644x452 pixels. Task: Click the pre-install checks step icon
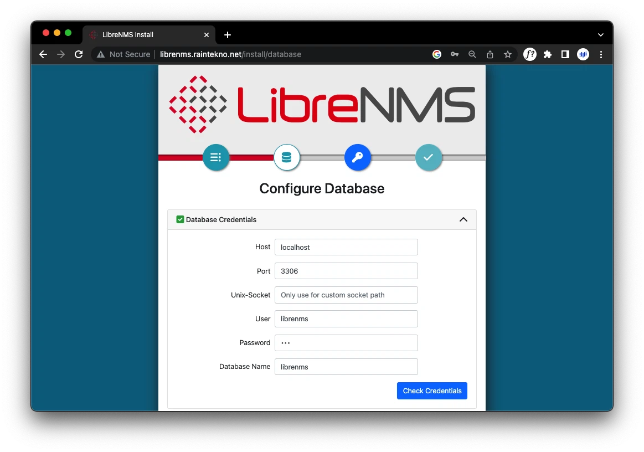(x=216, y=157)
